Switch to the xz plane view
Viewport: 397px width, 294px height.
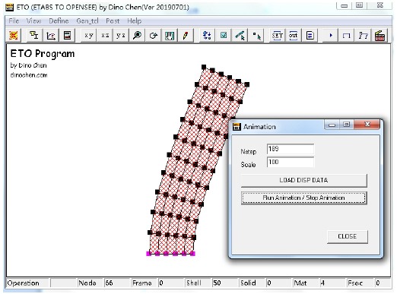tap(105, 36)
